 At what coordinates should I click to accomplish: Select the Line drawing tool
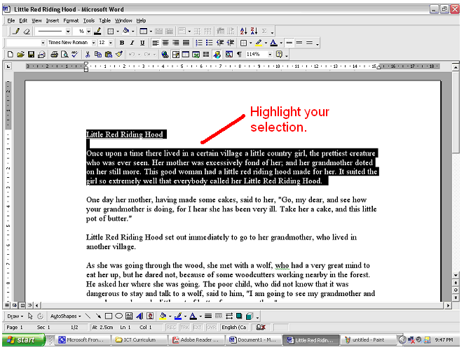[88, 316]
